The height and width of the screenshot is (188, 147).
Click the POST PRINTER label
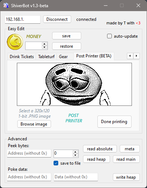(x=74, y=118)
